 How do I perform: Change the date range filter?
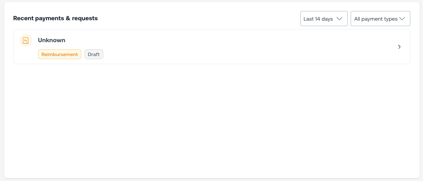(x=324, y=19)
